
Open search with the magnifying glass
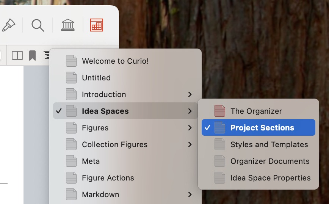tap(38, 25)
